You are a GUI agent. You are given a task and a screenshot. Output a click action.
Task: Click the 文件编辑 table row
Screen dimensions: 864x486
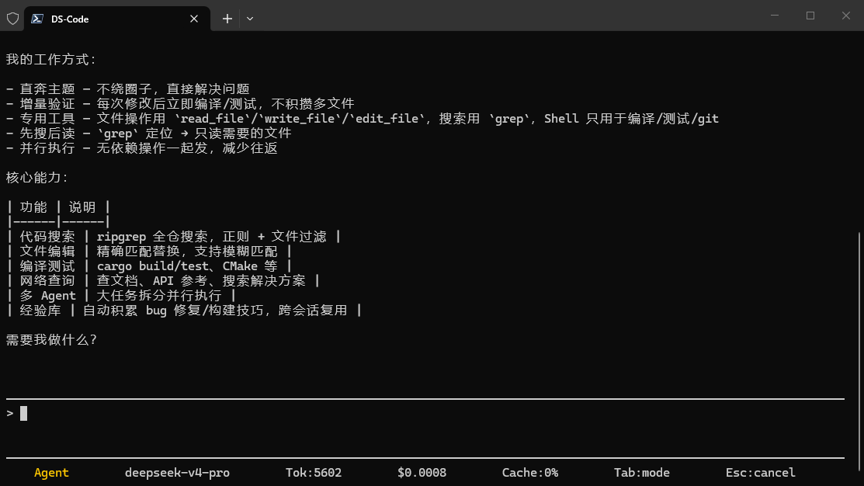click(x=149, y=252)
